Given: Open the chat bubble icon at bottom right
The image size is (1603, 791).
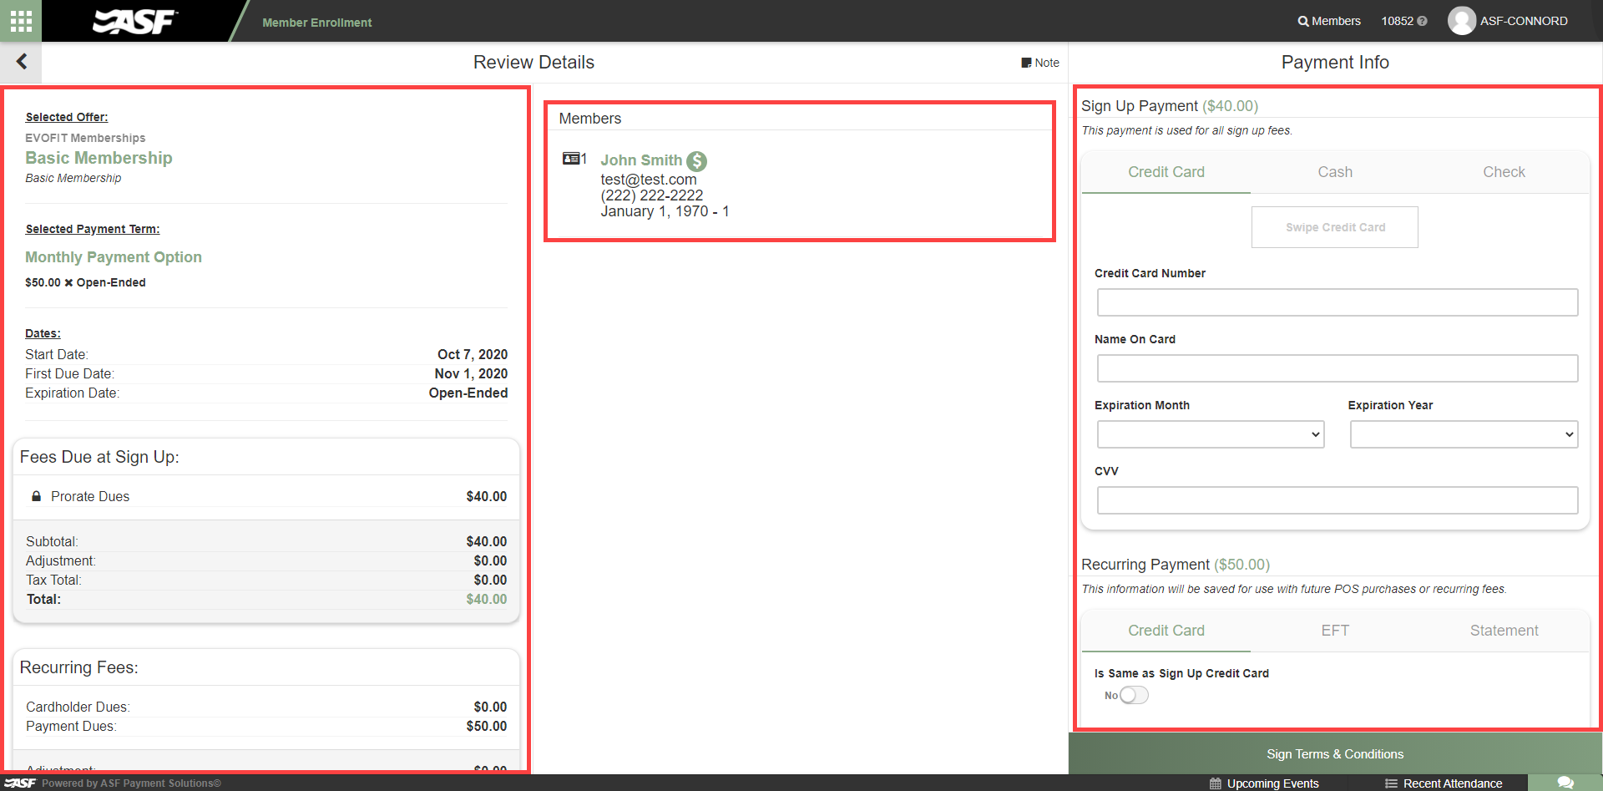Looking at the screenshot, I should tap(1565, 783).
